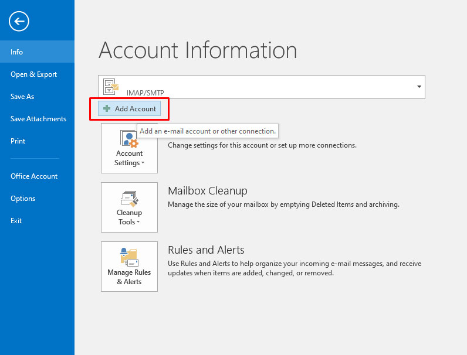Click the 'Manage the size of your mailbox' text
Image resolution: width=467 pixels, height=355 pixels.
click(x=283, y=204)
